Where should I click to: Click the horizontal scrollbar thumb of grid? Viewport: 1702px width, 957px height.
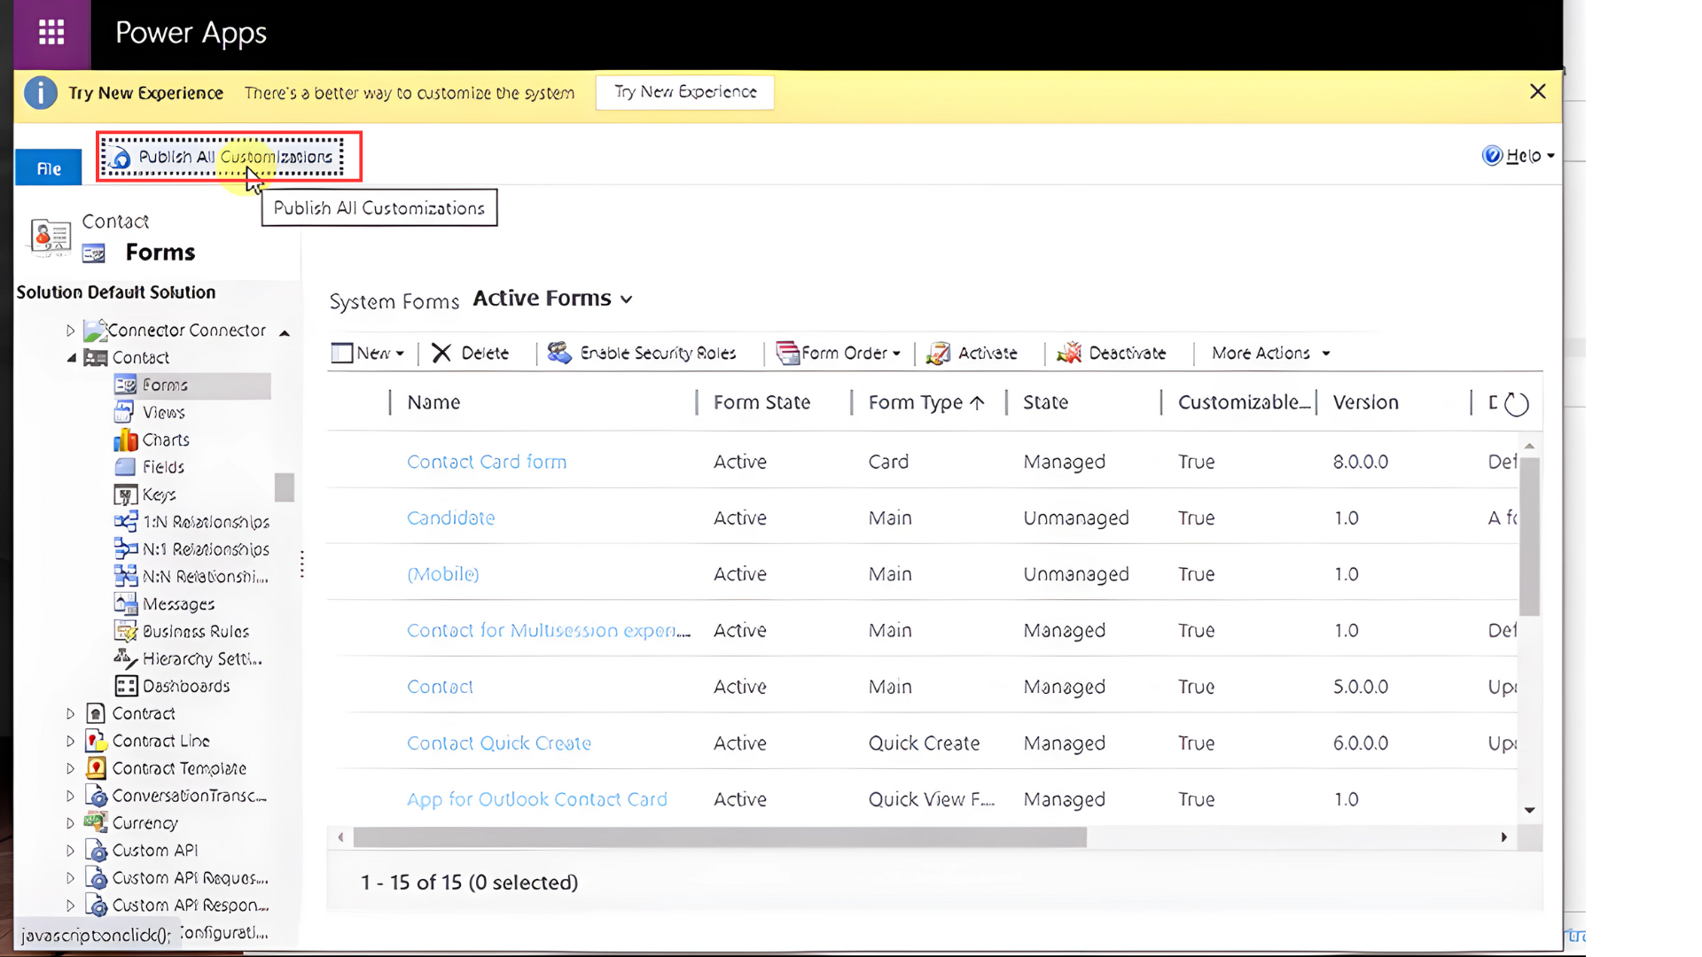coord(720,837)
